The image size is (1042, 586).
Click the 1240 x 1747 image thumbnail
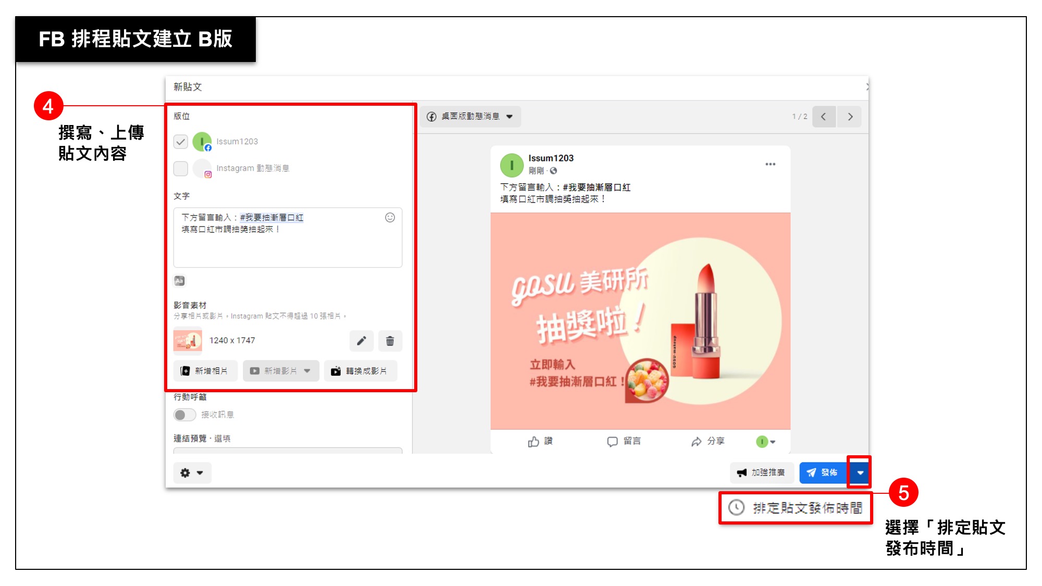click(x=188, y=341)
